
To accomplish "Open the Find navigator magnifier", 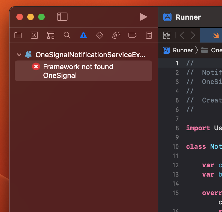I will [x=67, y=35].
